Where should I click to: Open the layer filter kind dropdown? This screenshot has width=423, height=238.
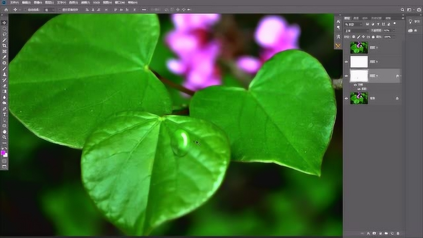353,24
